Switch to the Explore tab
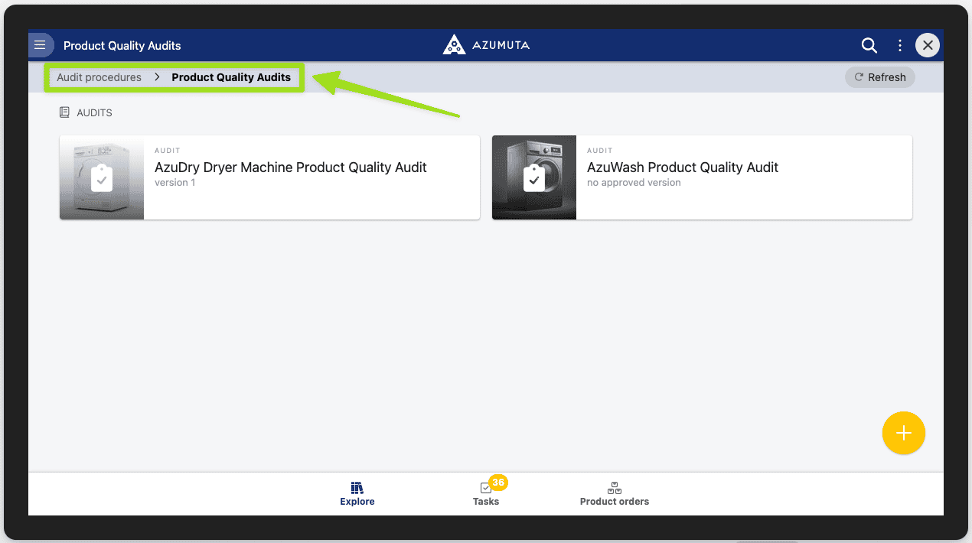 357,493
